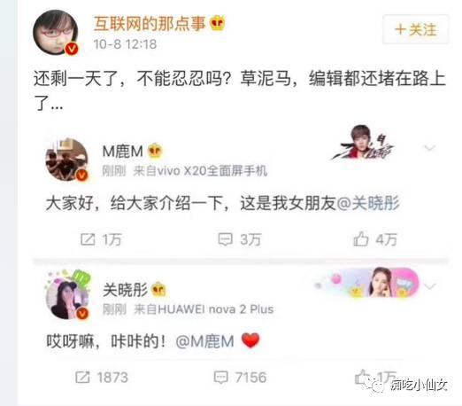Click the M鹿M username
Screen dimensions: 462x406
(122, 152)
